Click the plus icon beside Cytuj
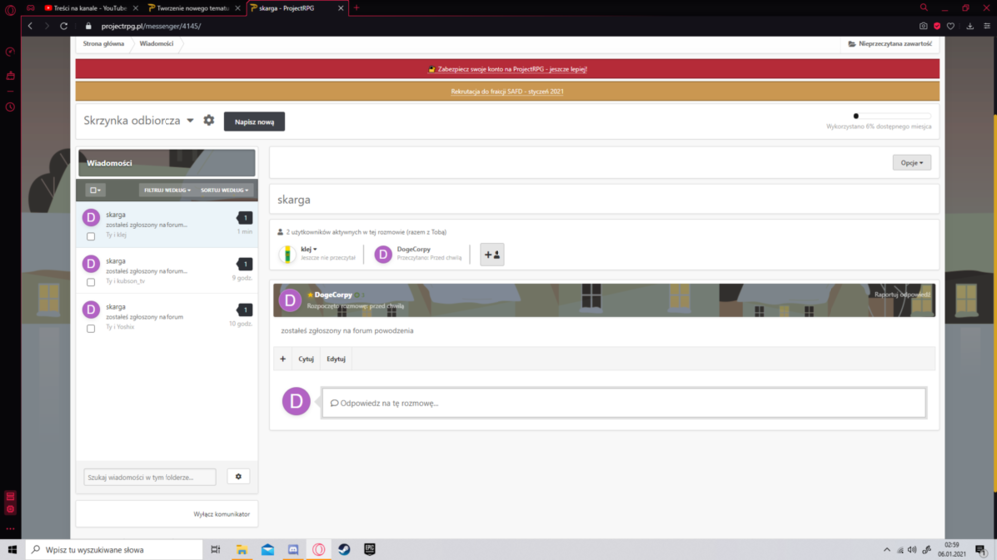Image resolution: width=997 pixels, height=560 pixels. coord(283,359)
